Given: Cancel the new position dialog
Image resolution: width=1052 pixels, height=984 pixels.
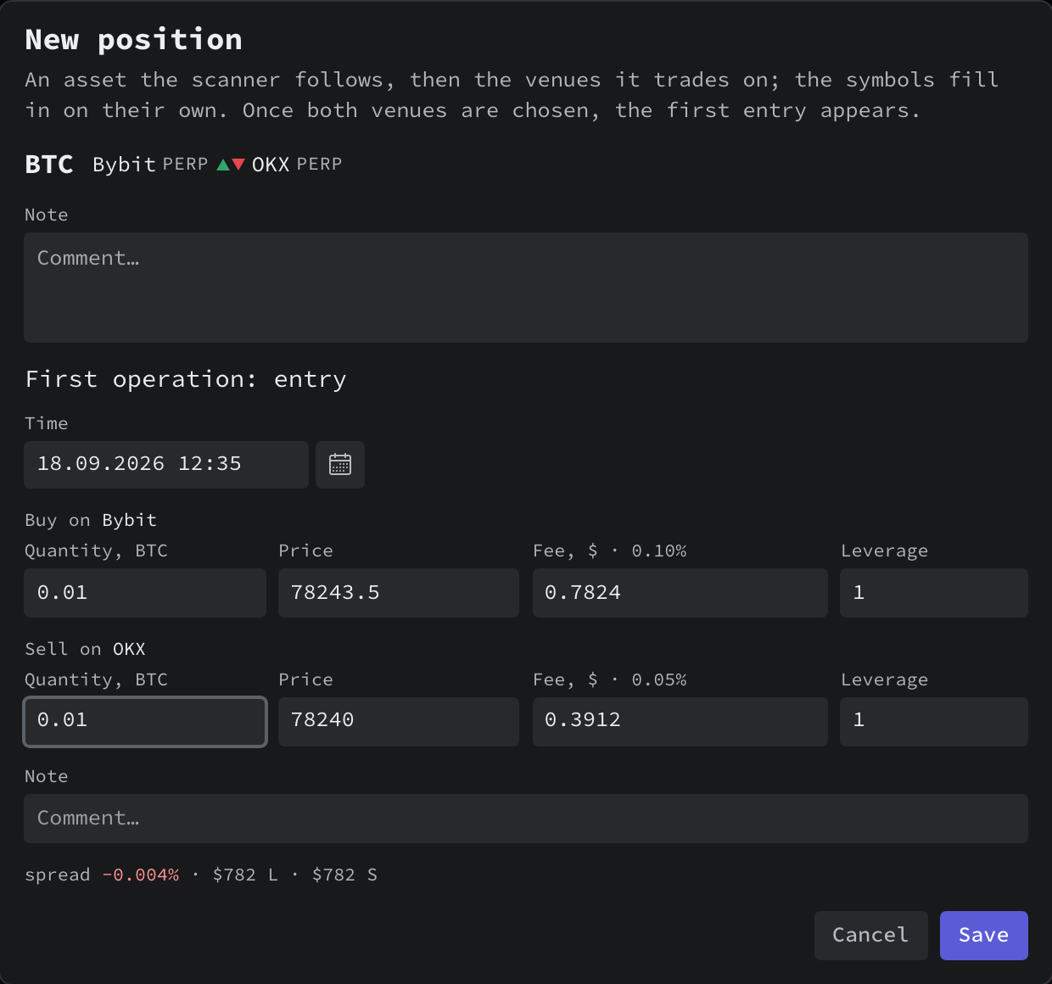Looking at the screenshot, I should pos(870,936).
